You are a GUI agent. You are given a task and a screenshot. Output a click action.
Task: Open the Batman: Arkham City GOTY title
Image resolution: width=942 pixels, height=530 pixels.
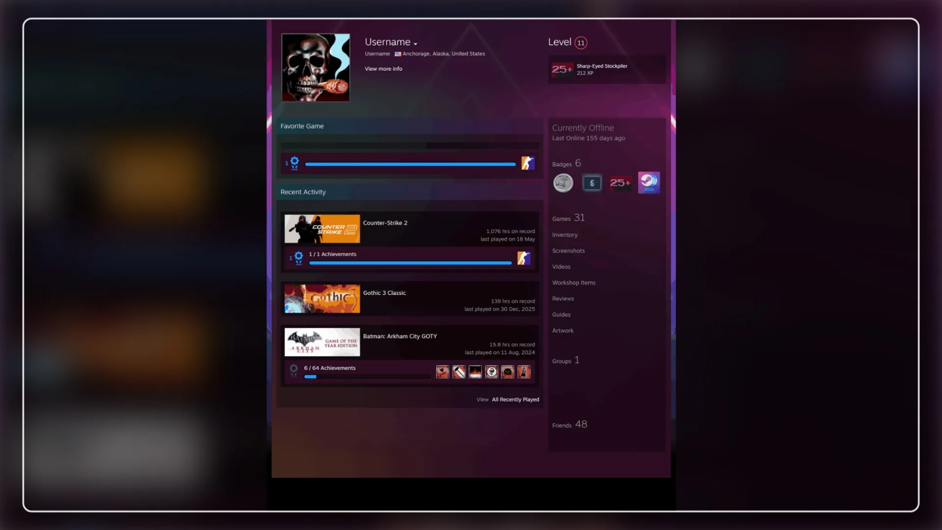[400, 336]
